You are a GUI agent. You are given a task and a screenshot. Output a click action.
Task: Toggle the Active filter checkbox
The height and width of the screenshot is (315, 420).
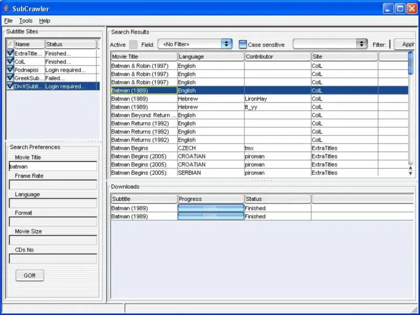point(133,45)
